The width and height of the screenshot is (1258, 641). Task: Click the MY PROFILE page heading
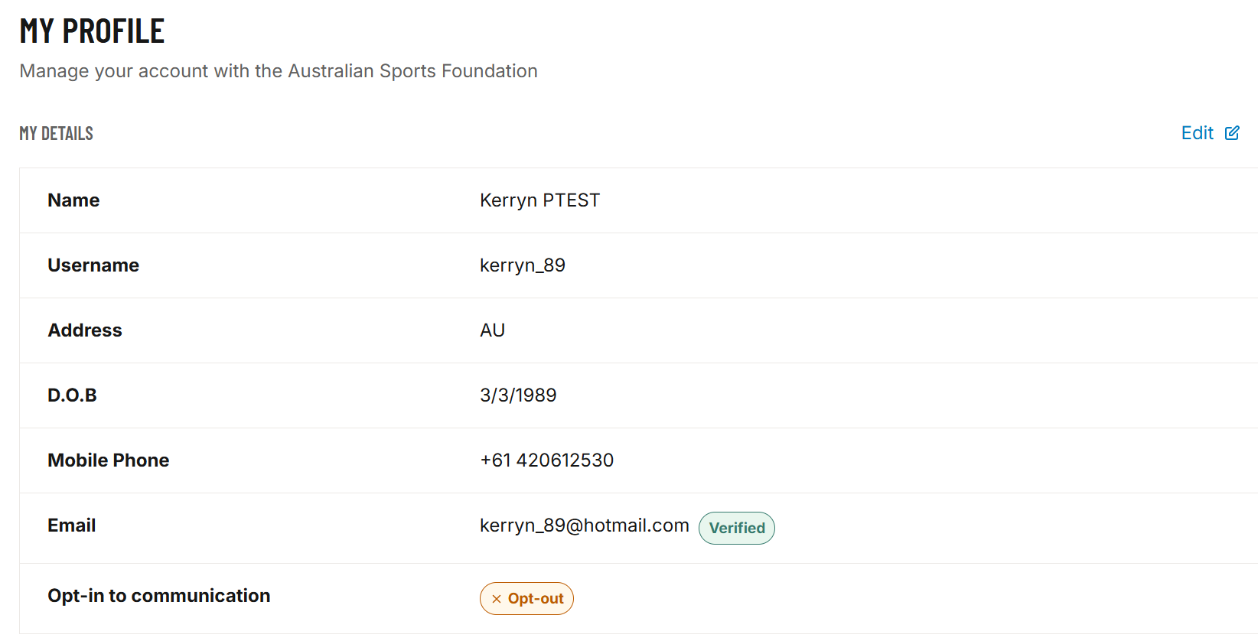[92, 31]
